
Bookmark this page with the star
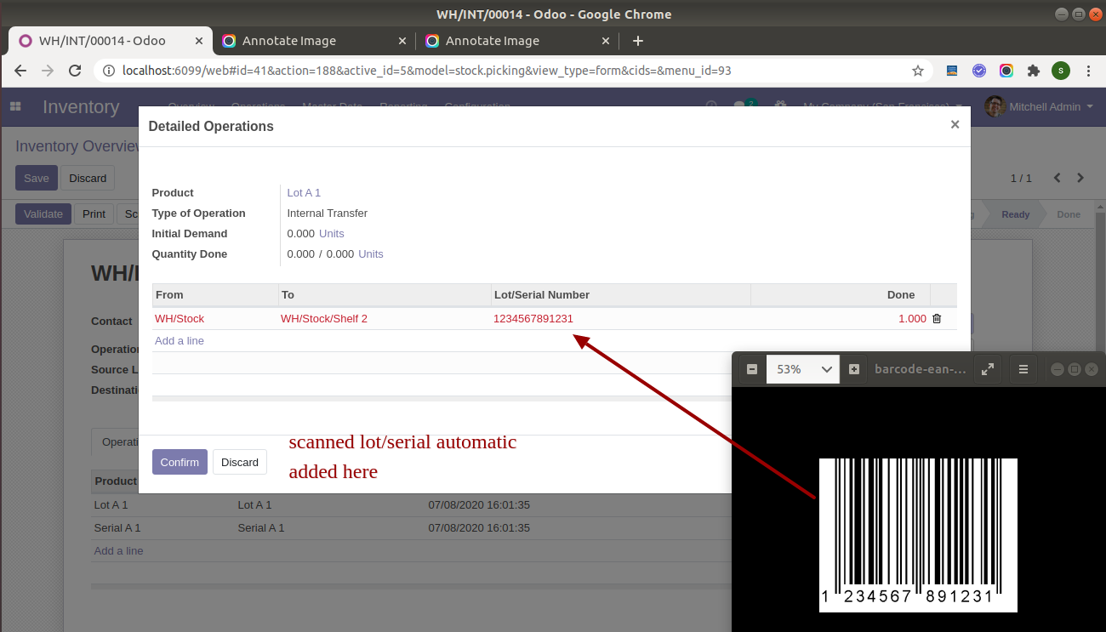[x=918, y=71]
